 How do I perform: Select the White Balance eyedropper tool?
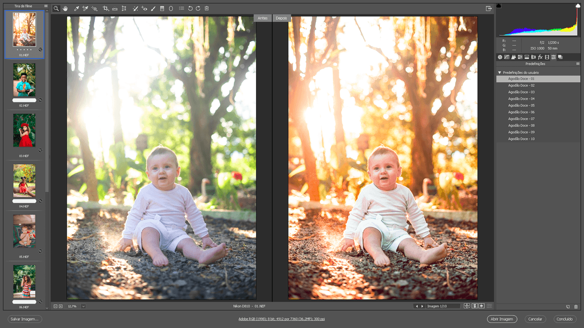[x=76, y=9]
